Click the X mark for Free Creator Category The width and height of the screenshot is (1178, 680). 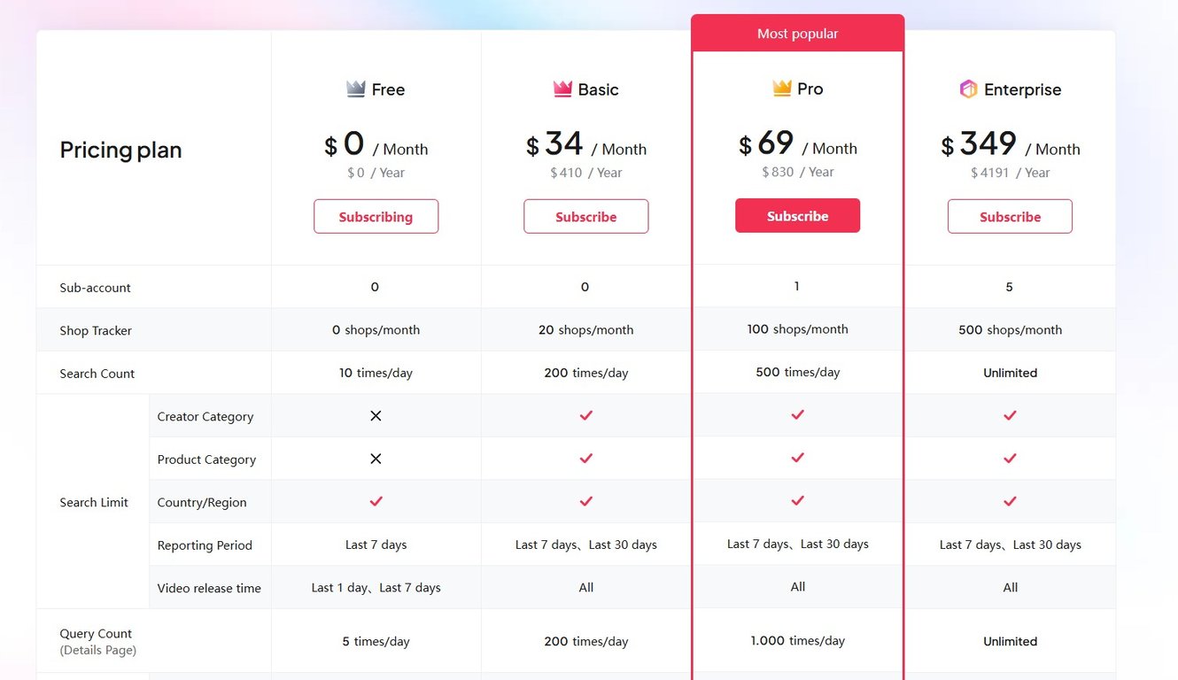376,415
